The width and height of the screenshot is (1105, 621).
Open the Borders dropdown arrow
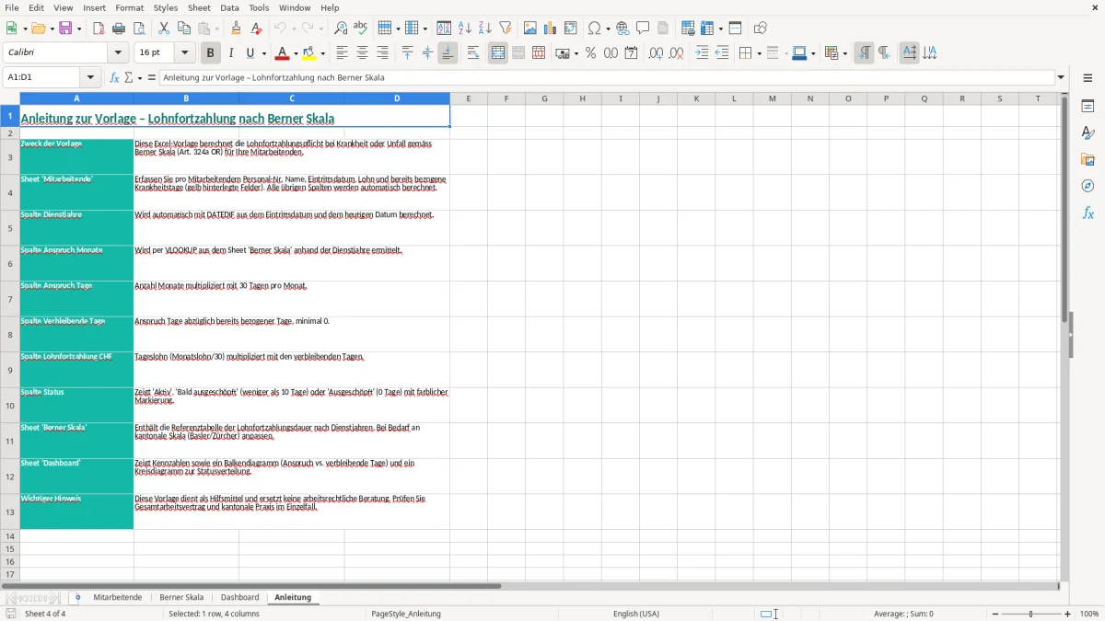tap(758, 53)
